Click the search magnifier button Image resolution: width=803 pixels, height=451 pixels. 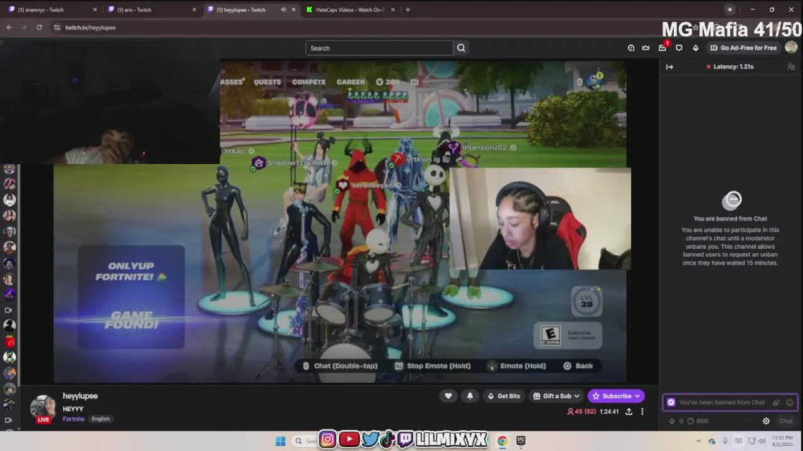click(x=461, y=48)
